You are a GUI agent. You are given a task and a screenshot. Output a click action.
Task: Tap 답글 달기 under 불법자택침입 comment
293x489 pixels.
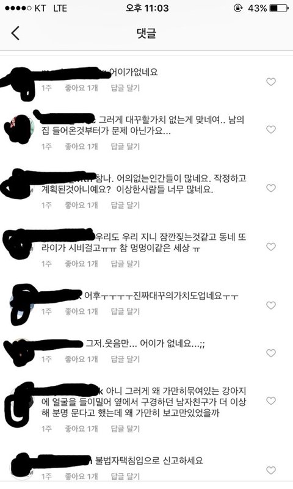coord(125,477)
